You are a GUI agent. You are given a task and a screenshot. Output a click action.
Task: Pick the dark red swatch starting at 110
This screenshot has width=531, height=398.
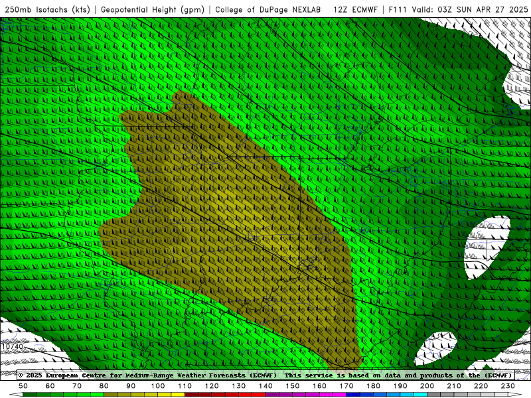point(191,395)
